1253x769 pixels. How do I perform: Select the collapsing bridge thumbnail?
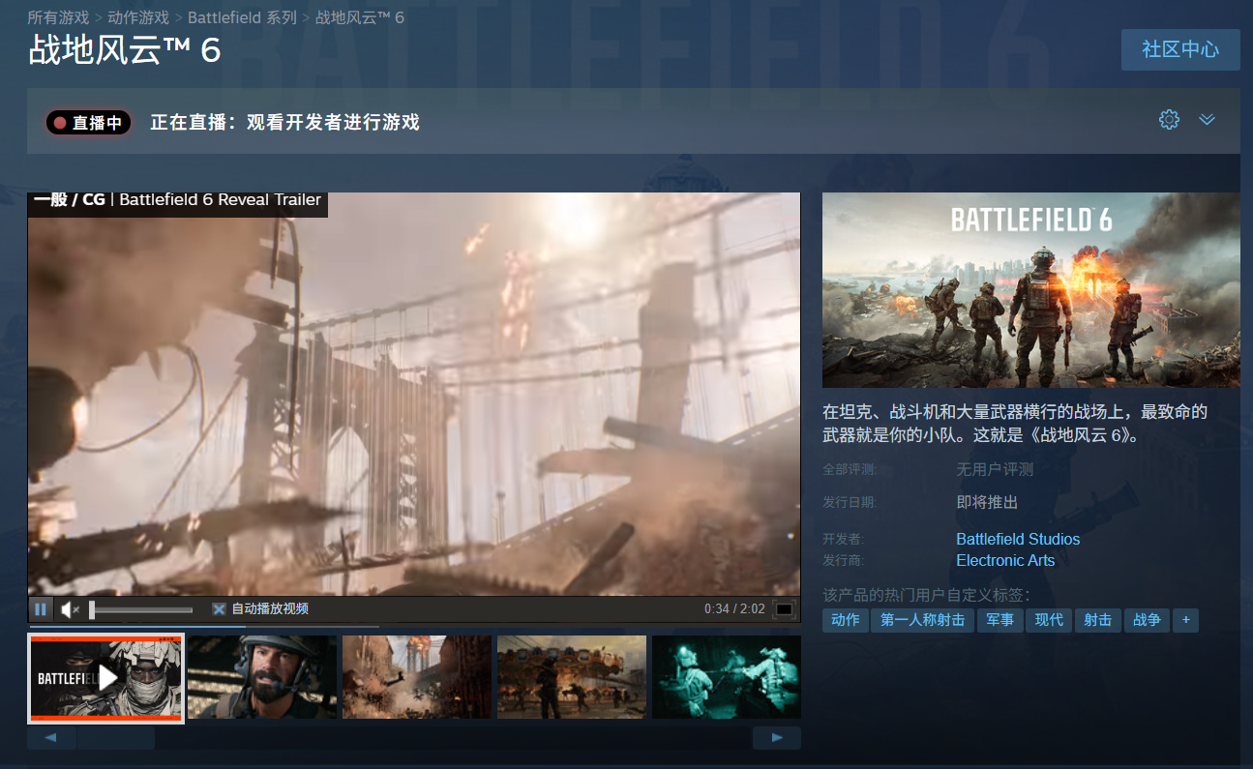(417, 677)
